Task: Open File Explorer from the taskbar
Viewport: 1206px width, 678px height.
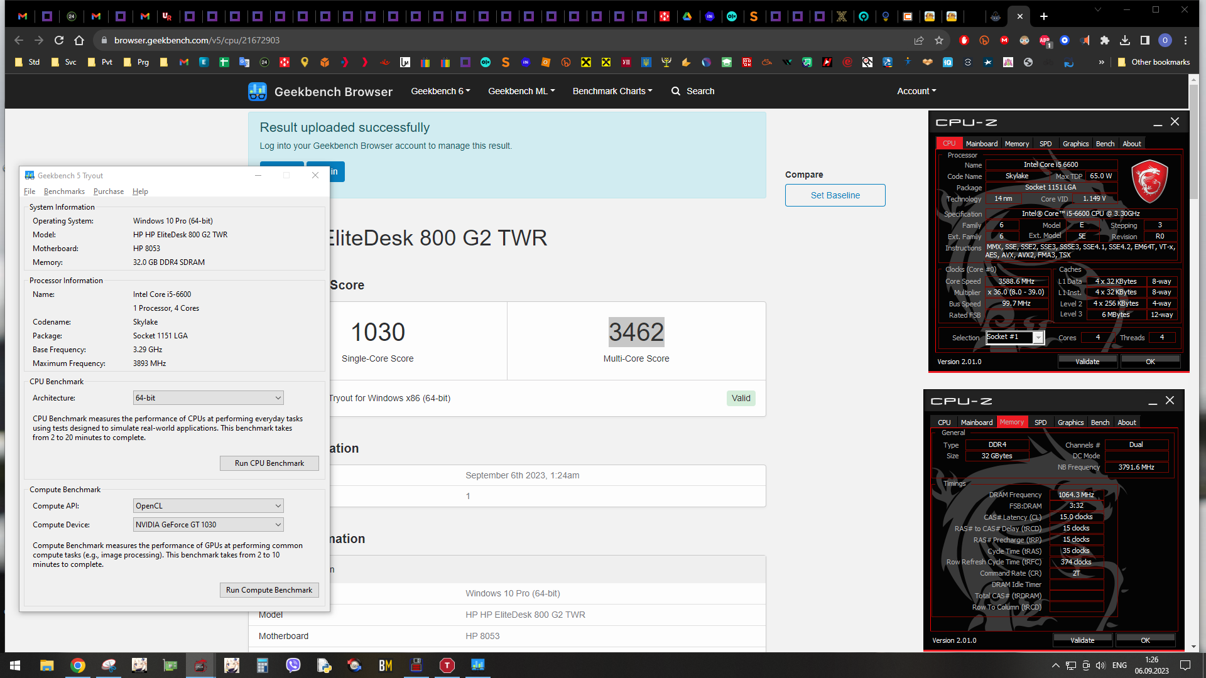Action: point(47,665)
